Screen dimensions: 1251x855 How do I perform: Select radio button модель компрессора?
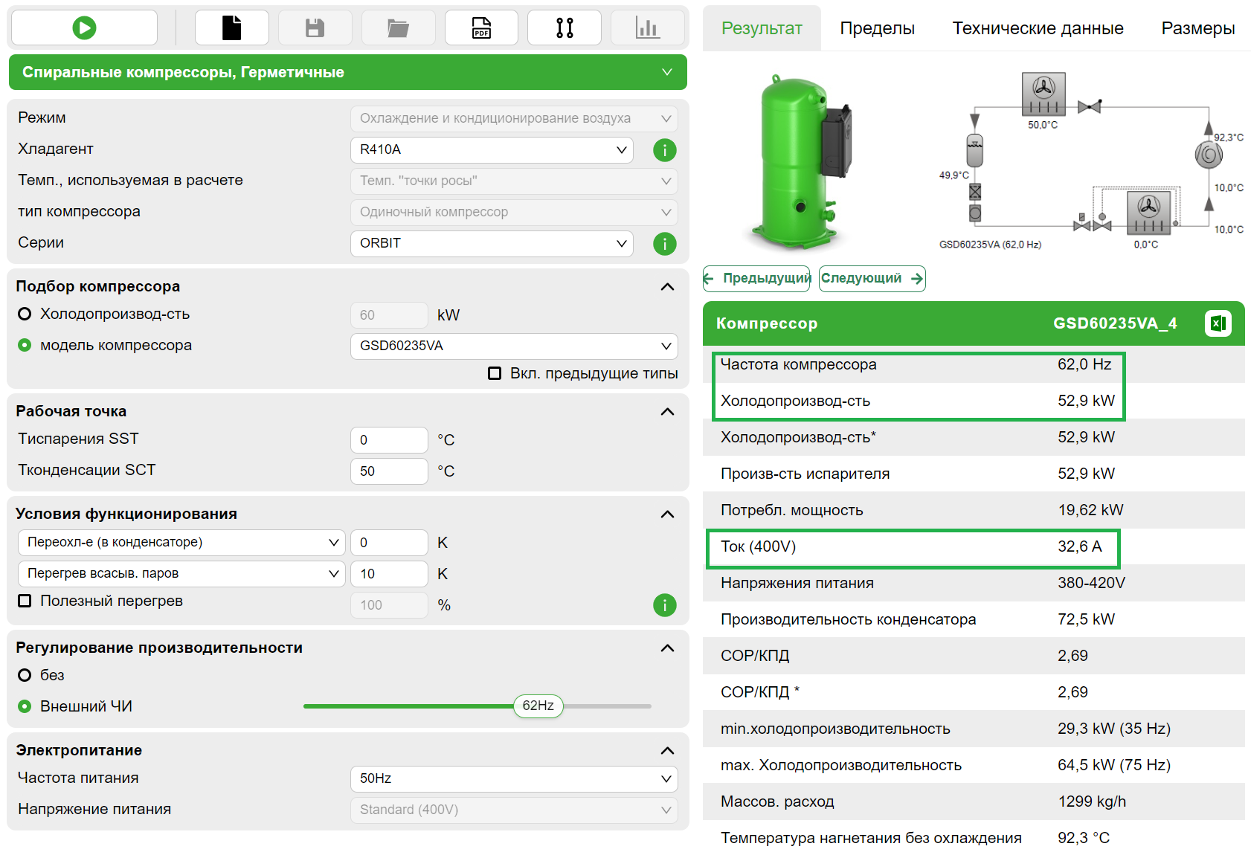[x=25, y=345]
